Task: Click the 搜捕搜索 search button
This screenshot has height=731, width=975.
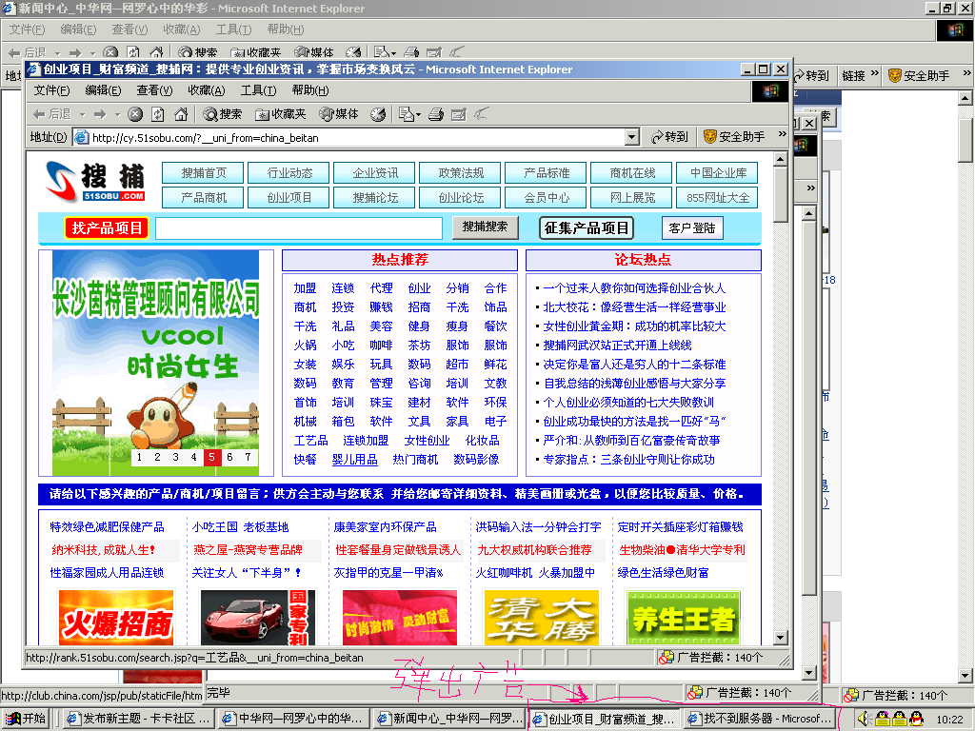Action: 485,227
